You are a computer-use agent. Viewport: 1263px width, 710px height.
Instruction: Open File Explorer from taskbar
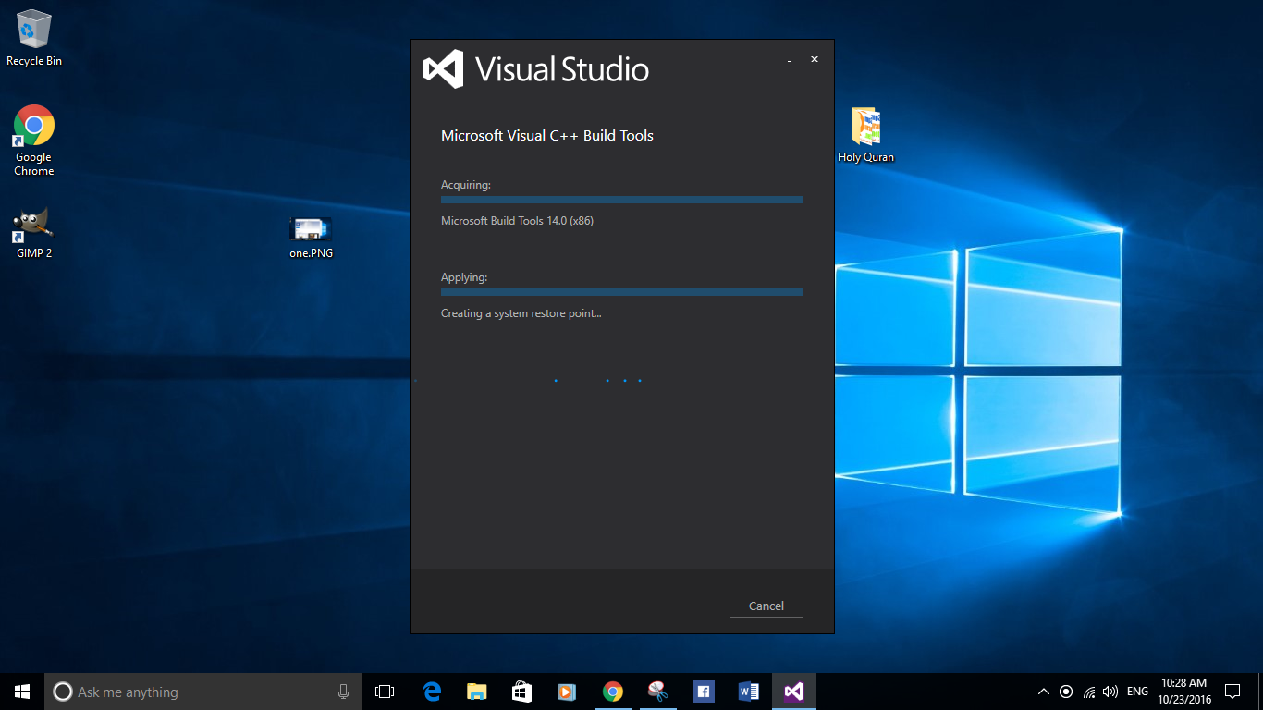(477, 692)
